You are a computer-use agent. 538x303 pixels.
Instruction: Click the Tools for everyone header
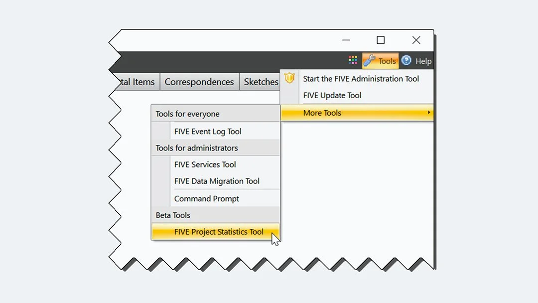point(216,114)
